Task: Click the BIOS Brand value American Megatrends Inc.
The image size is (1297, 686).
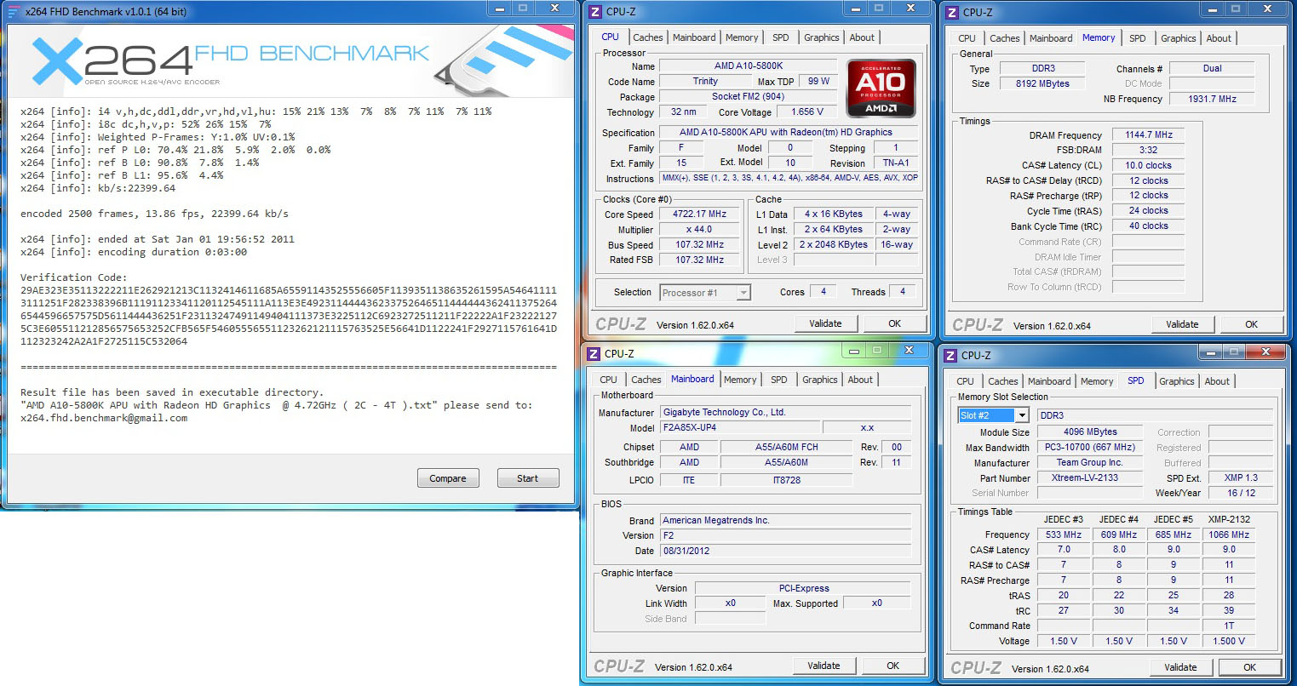Action: [x=786, y=520]
